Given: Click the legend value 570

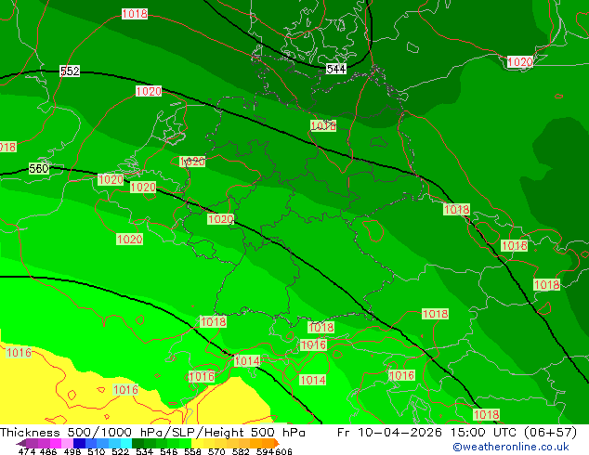Looking at the screenshot, I should point(216,451).
